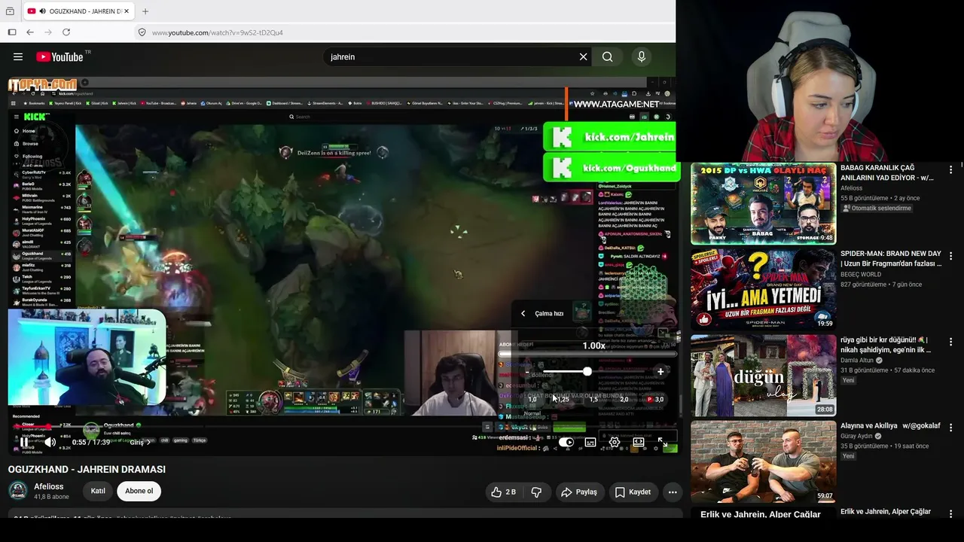Open the more actions three-dot menu
This screenshot has height=542, width=964.
[673, 492]
